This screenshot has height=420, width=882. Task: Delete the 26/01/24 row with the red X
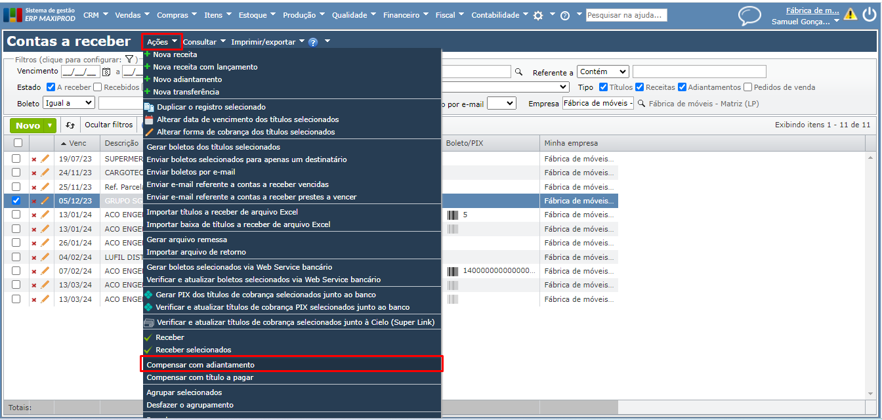[x=34, y=243]
